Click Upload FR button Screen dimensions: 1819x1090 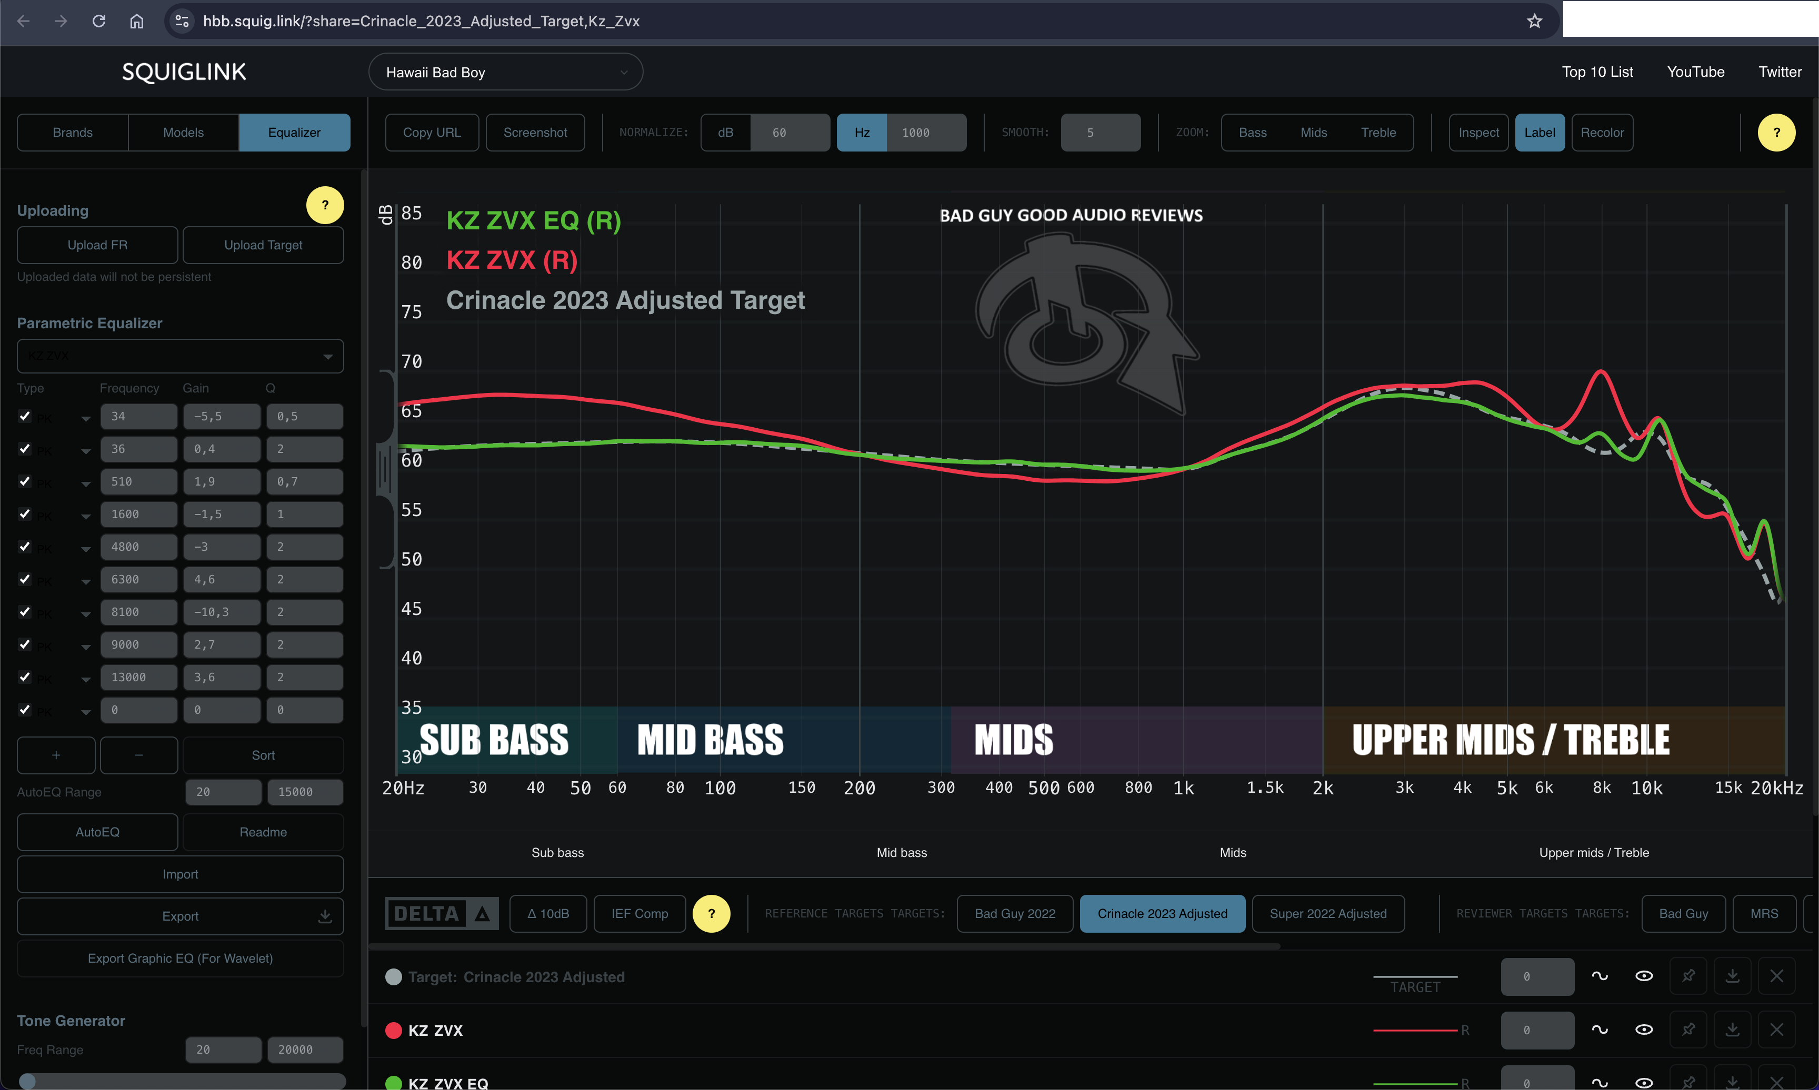tap(97, 245)
